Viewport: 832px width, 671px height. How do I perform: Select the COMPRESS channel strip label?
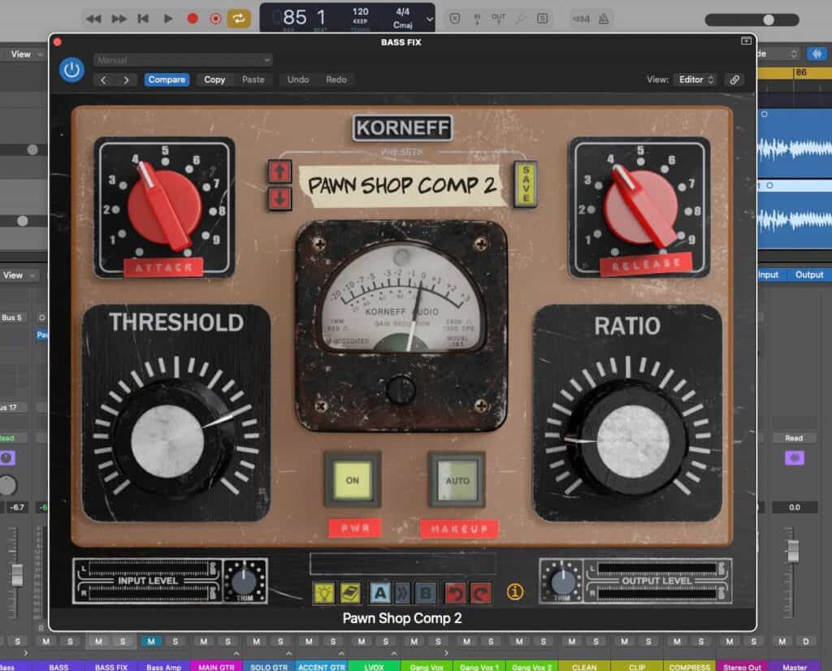[689, 666]
